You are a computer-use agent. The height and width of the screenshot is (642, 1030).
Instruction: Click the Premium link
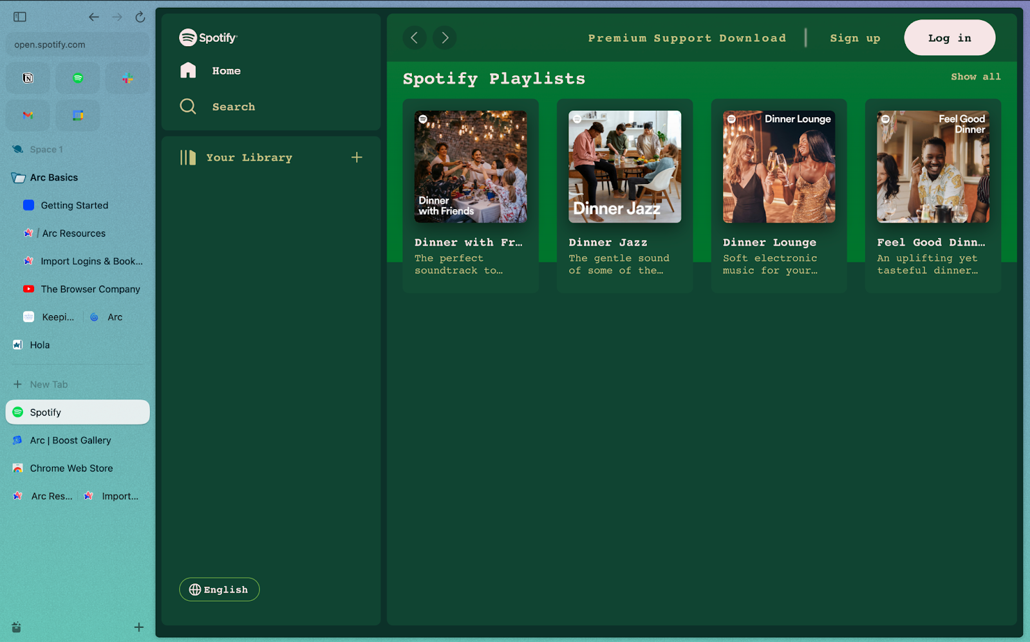[x=617, y=38]
